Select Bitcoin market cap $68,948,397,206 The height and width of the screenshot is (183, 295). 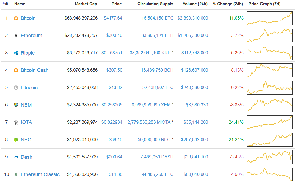click(x=81, y=18)
